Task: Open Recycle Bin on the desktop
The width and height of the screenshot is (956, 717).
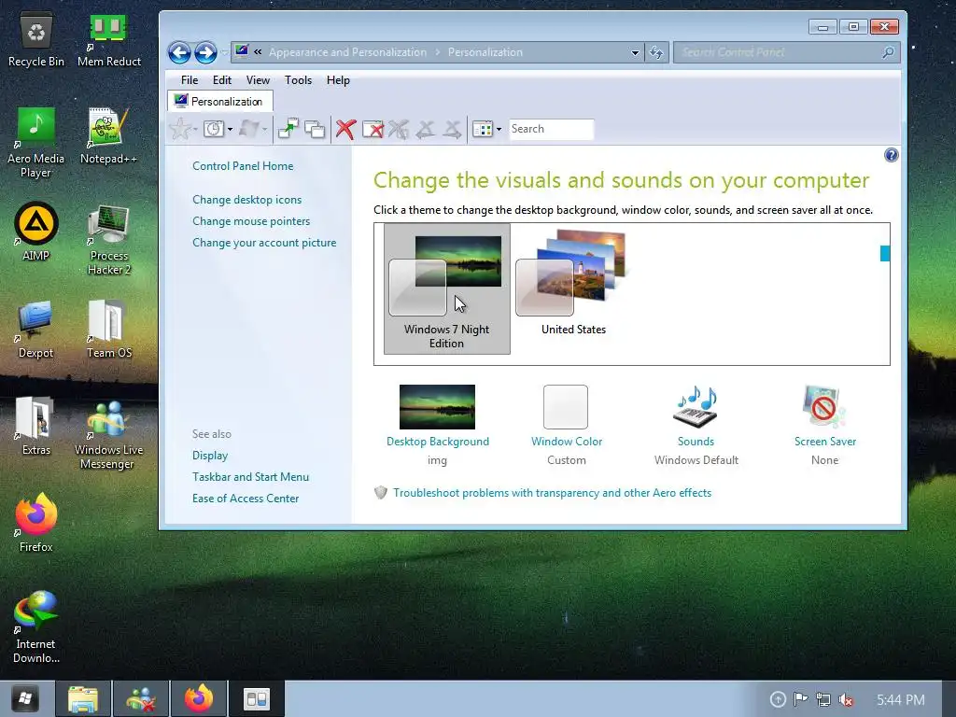Action: 36,40
